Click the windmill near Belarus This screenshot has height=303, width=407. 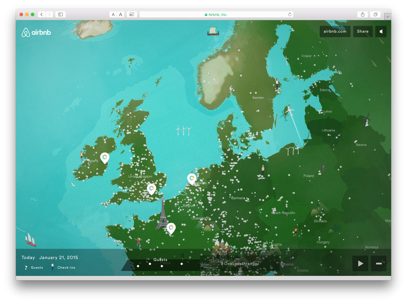(x=367, y=119)
